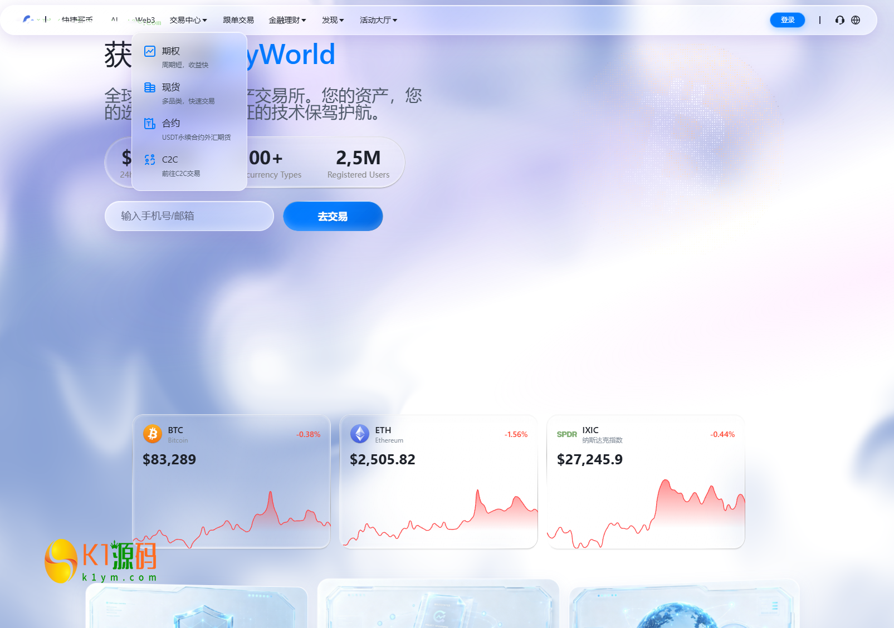Click the Ethereum coin logo
The image size is (894, 628).
point(360,434)
